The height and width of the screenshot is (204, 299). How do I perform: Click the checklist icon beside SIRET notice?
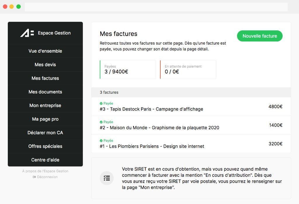coord(107,178)
